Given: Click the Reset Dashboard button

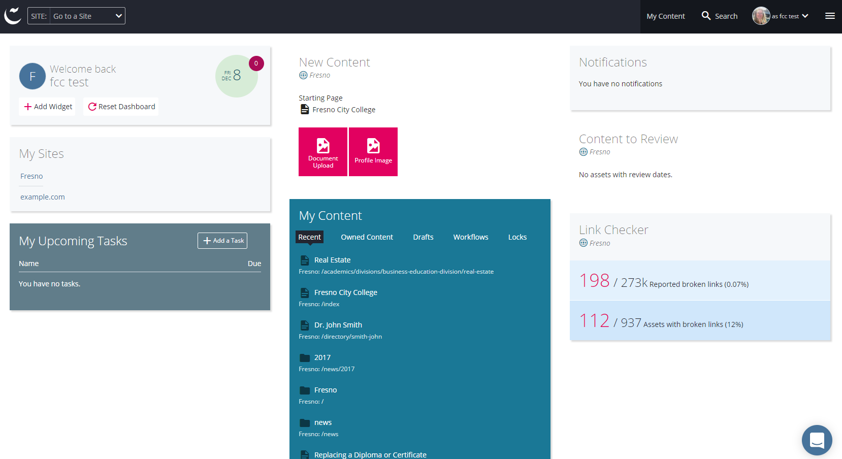Looking at the screenshot, I should click(121, 107).
